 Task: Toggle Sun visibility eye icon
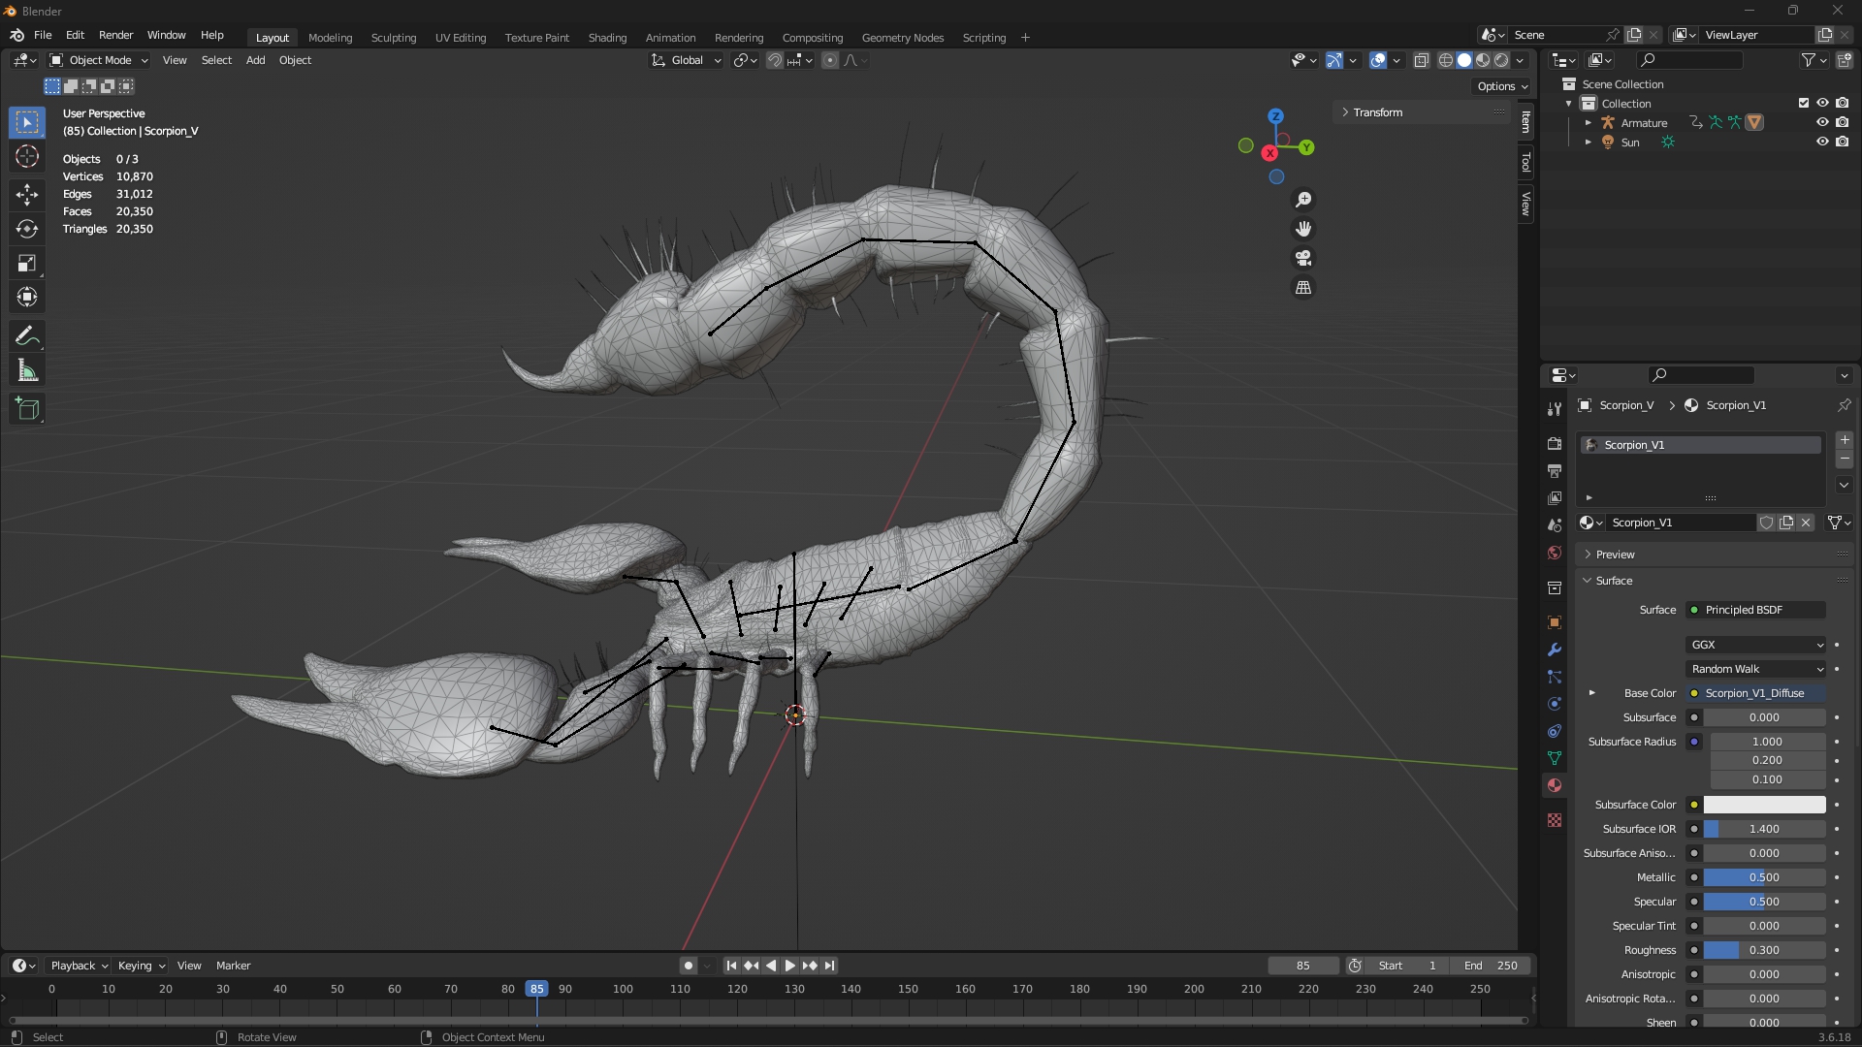[1822, 142]
